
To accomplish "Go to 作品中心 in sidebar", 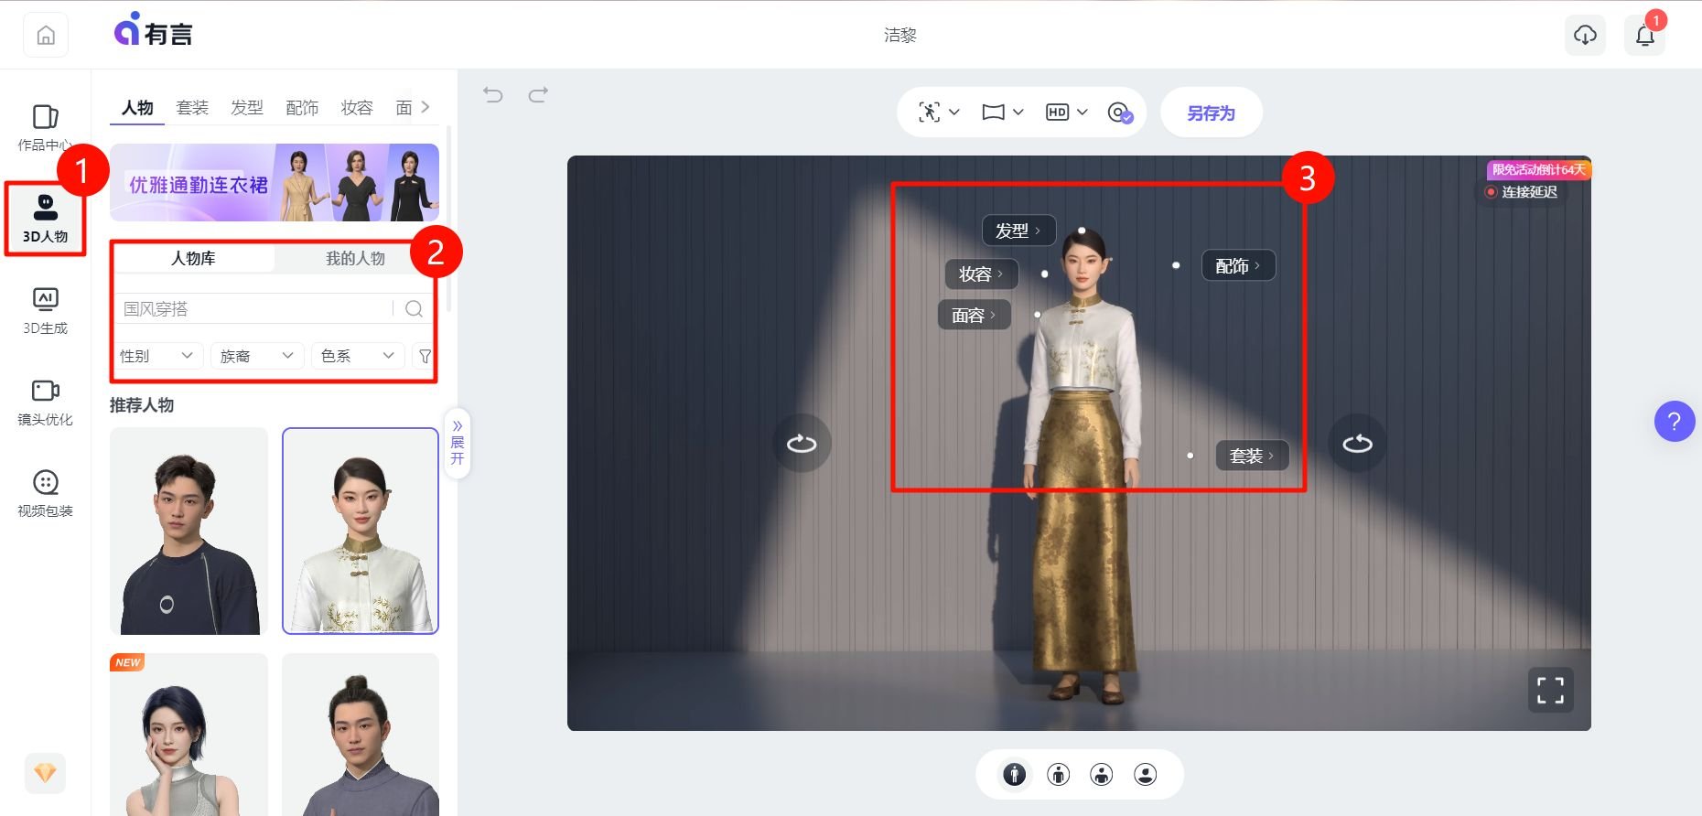I will (x=45, y=127).
